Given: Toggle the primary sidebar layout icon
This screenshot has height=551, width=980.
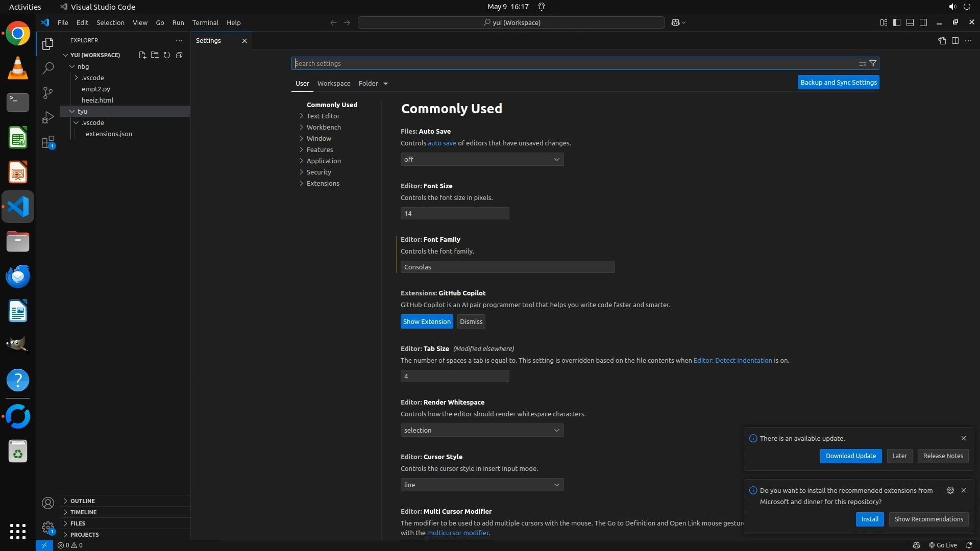Looking at the screenshot, I should click(x=897, y=22).
